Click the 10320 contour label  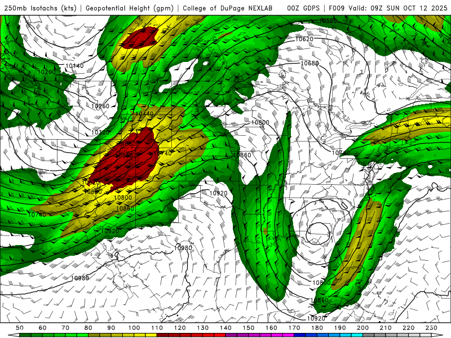tap(100, 132)
